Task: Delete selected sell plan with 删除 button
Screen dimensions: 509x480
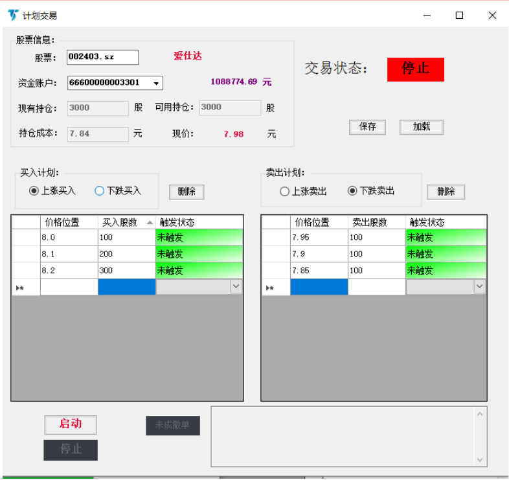Action: point(446,192)
